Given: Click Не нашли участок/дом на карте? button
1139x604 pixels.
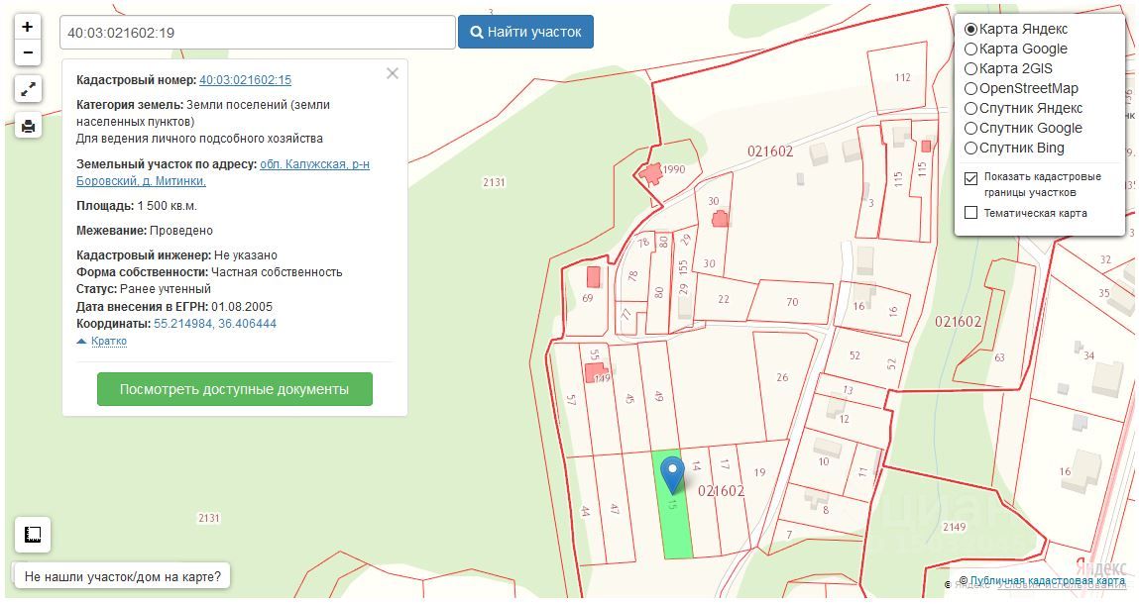Looking at the screenshot, I should (122, 577).
